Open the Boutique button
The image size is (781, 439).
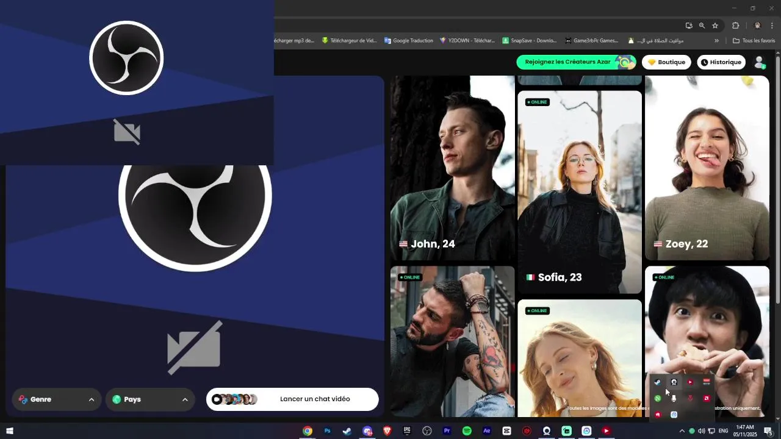tap(666, 62)
